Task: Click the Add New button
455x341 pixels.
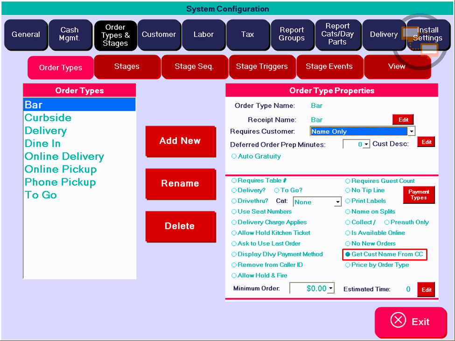Action: [x=180, y=141]
